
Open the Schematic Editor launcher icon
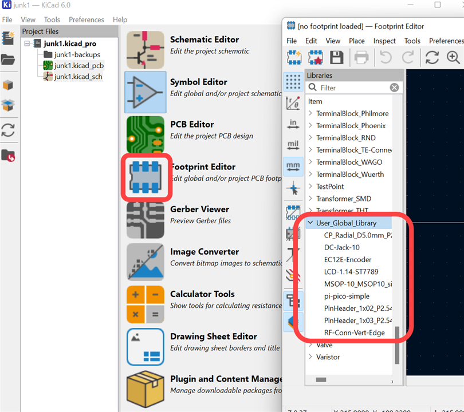click(146, 50)
